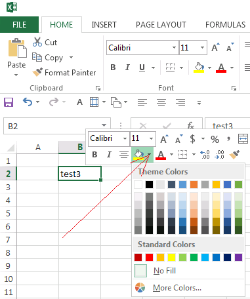
Task: Decrease font size in mini toolbar
Action: [x=179, y=139]
